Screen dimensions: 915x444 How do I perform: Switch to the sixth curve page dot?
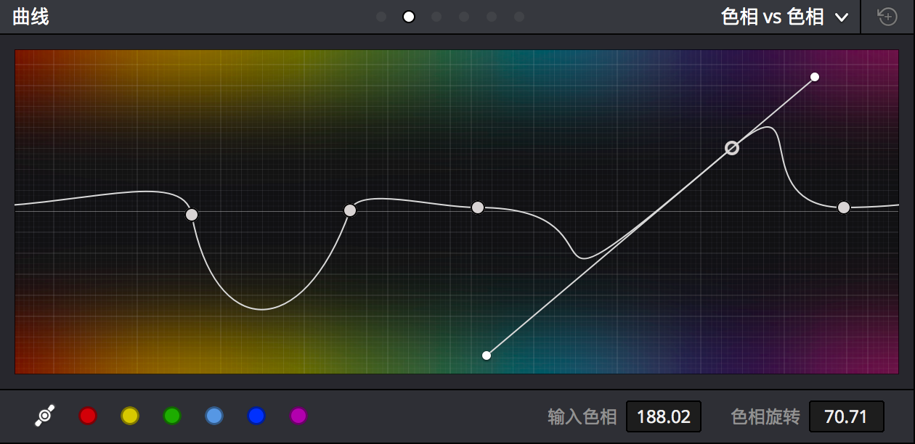[x=519, y=17]
